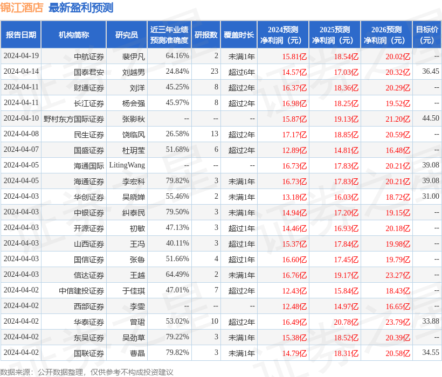Click accuracy value 64.16%

(177, 56)
